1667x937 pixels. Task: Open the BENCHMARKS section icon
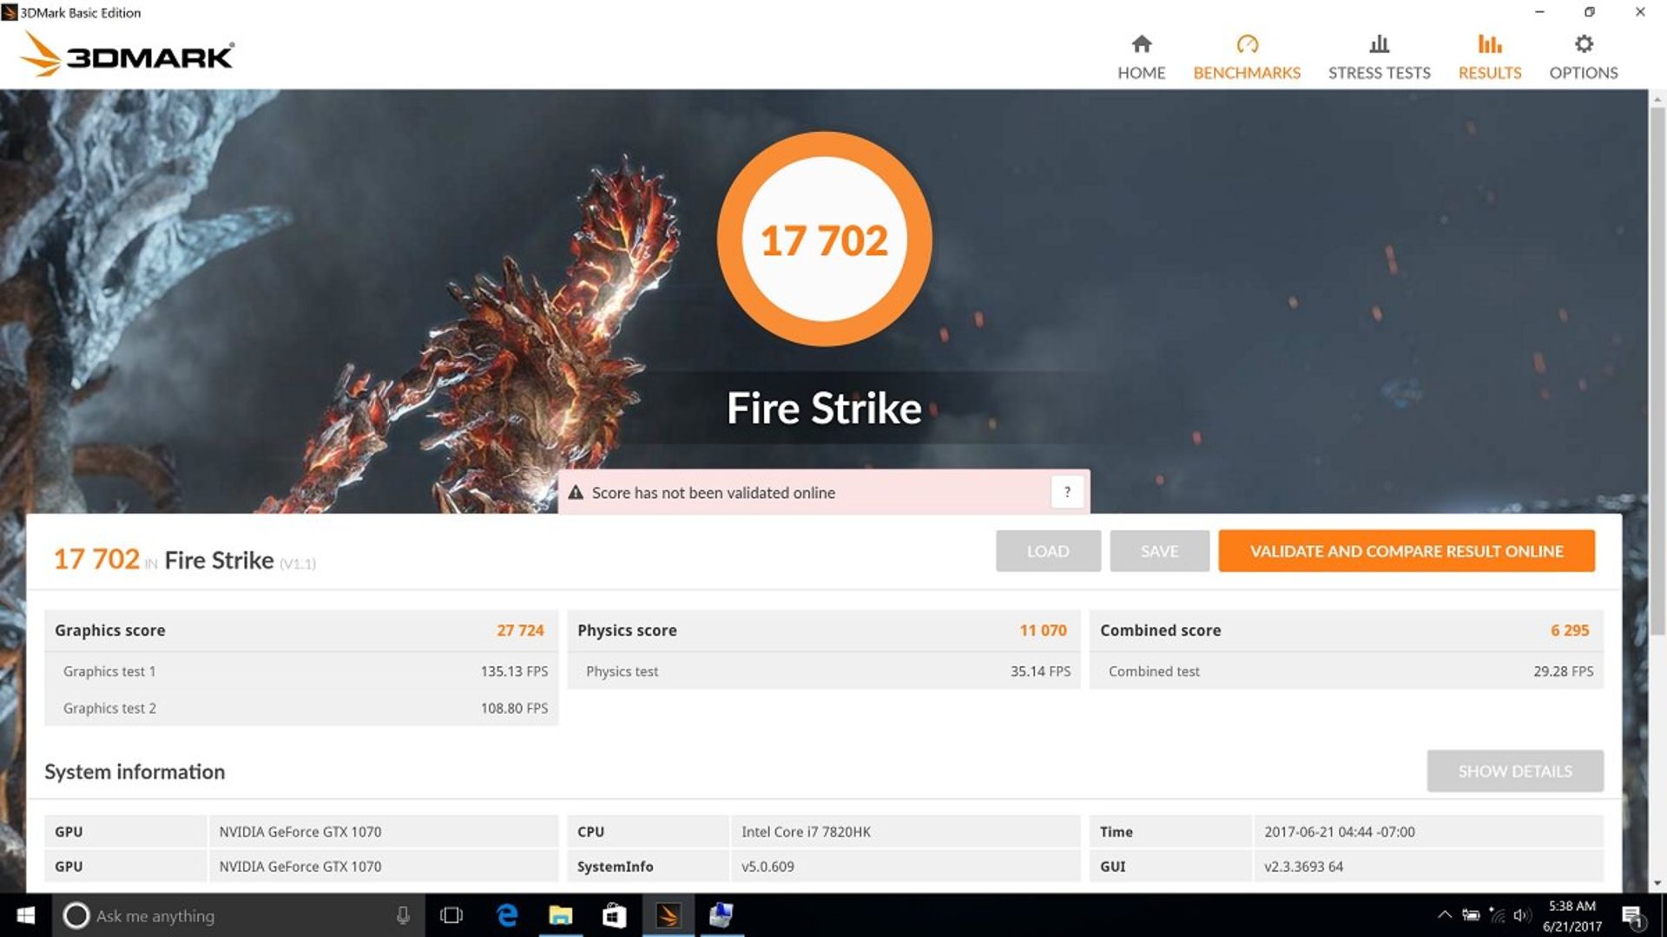pyautogui.click(x=1246, y=43)
